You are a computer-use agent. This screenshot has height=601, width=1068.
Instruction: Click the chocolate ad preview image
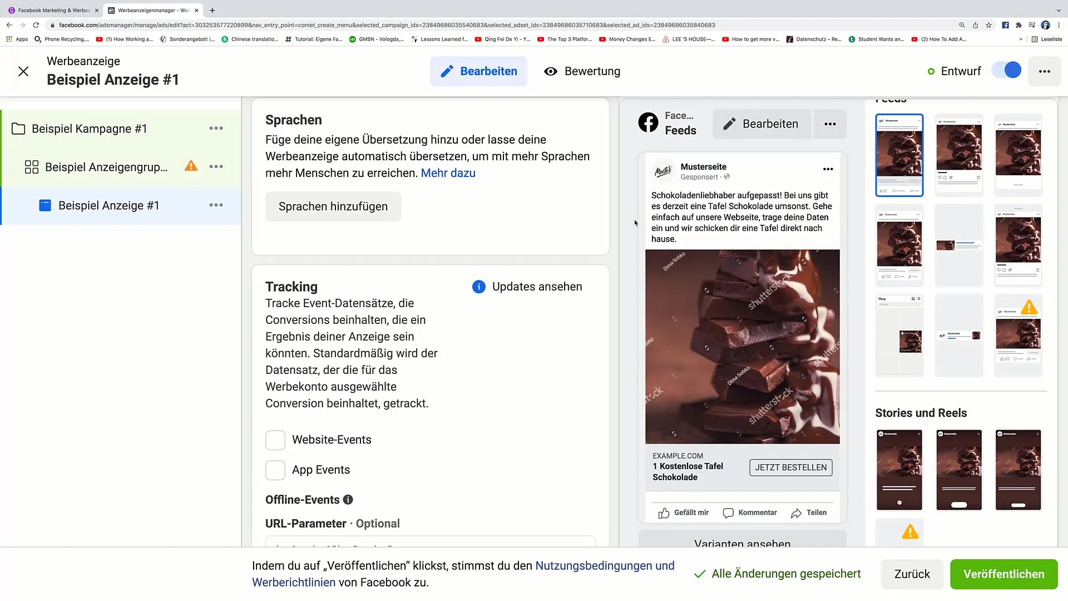(742, 347)
